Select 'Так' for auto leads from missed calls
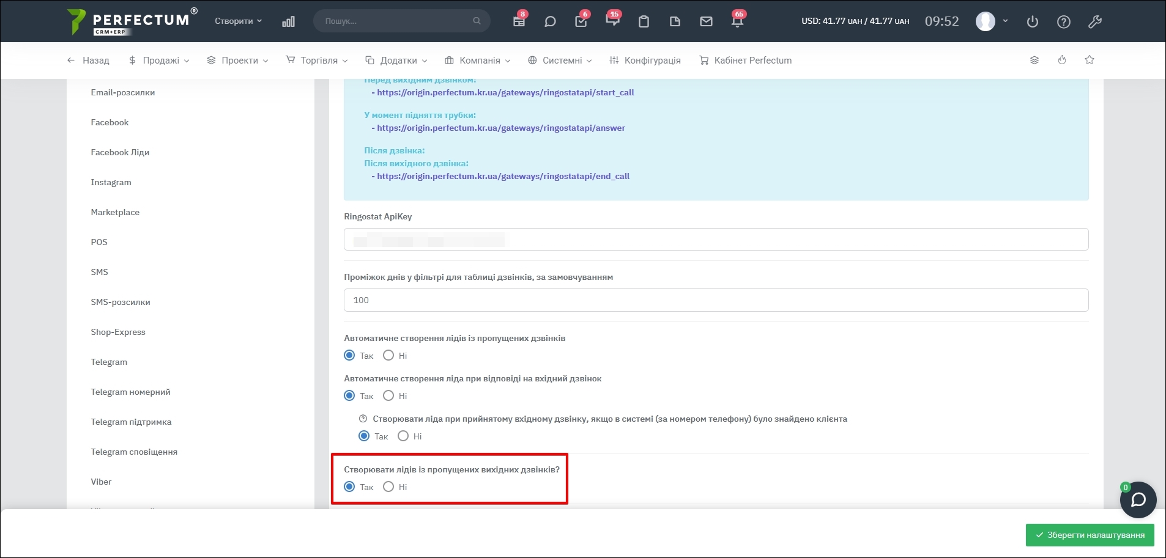 349,355
